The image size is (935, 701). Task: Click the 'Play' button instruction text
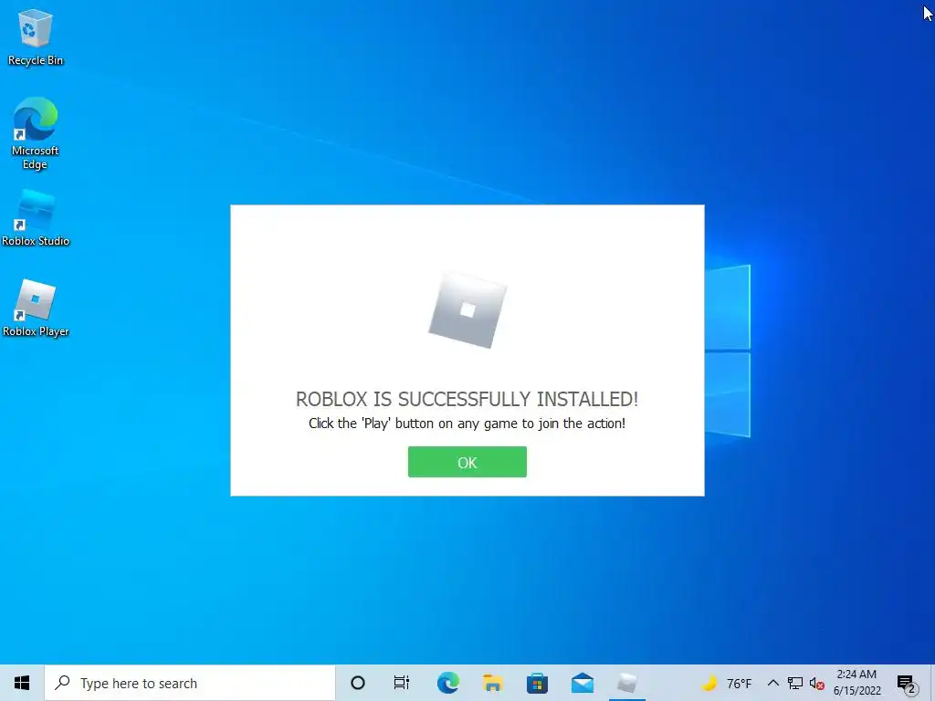[467, 424]
